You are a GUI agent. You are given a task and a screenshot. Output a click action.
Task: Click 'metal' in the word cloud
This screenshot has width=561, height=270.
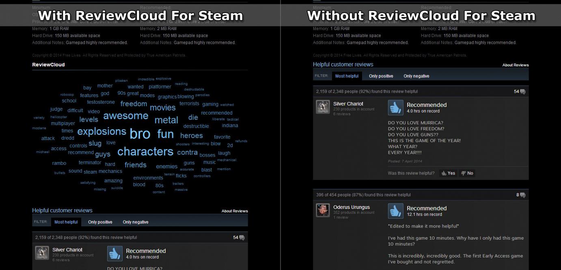[x=166, y=120]
